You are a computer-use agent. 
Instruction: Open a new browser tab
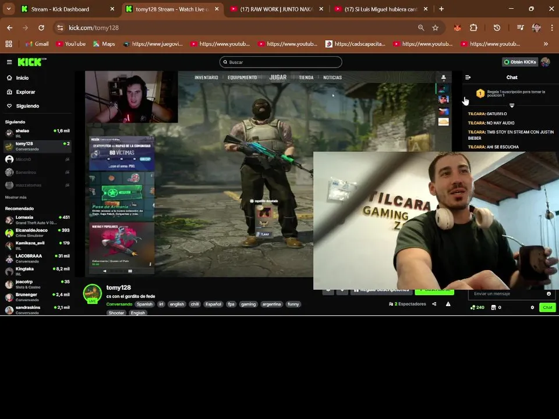[441, 9]
